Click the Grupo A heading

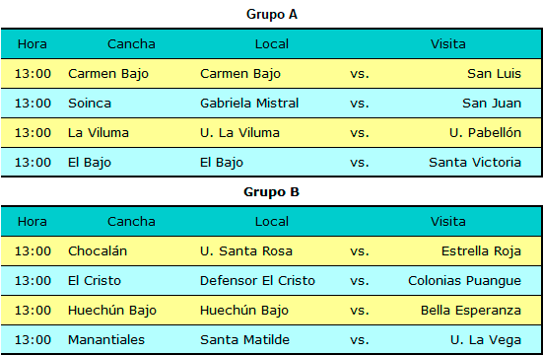272,15
